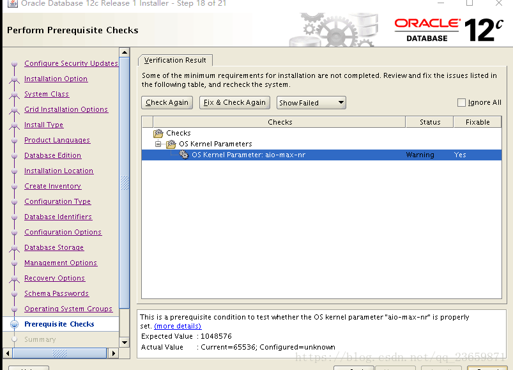Click the Java installer icon in title bar
513x370 pixels.
tap(13, 3)
